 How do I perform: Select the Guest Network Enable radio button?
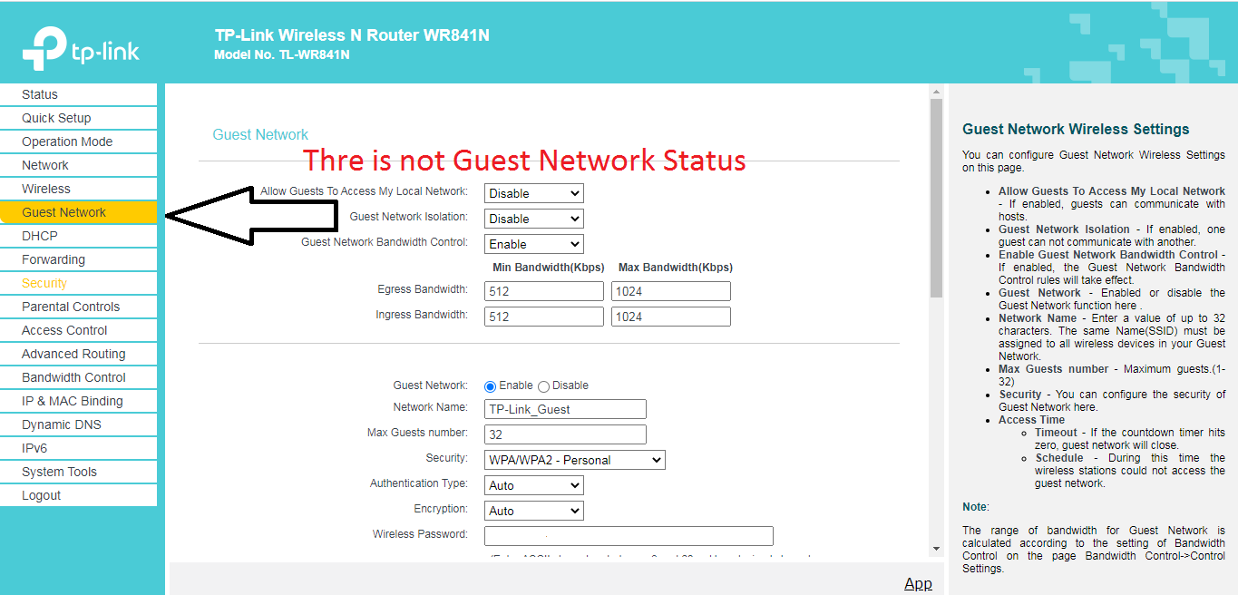(491, 386)
